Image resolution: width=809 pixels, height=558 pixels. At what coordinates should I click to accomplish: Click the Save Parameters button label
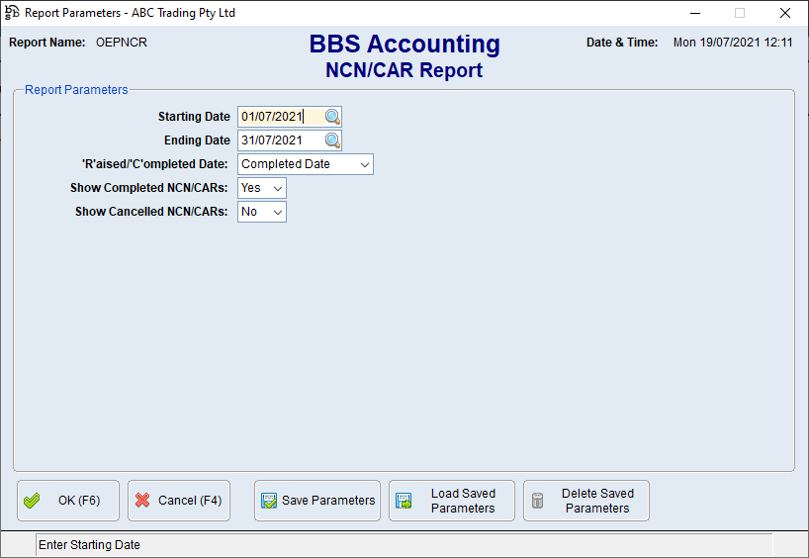(x=328, y=501)
